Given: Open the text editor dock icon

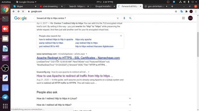Looking at the screenshot, I should 5,78.
